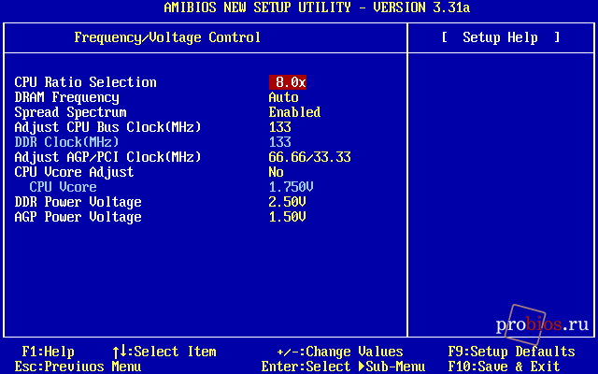Select the Spread Spectrum label
The width and height of the screenshot is (598, 374).
[71, 112]
